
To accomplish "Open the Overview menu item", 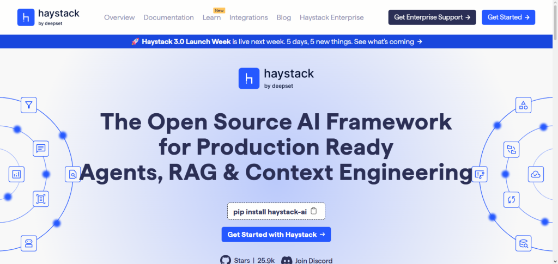I will [119, 17].
